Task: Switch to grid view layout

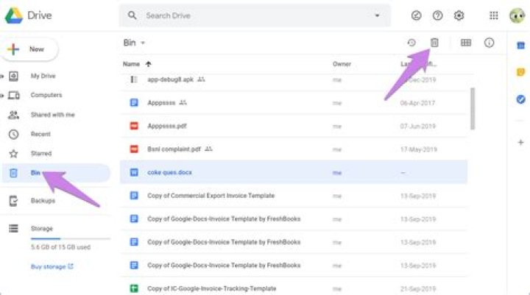Action: click(465, 43)
